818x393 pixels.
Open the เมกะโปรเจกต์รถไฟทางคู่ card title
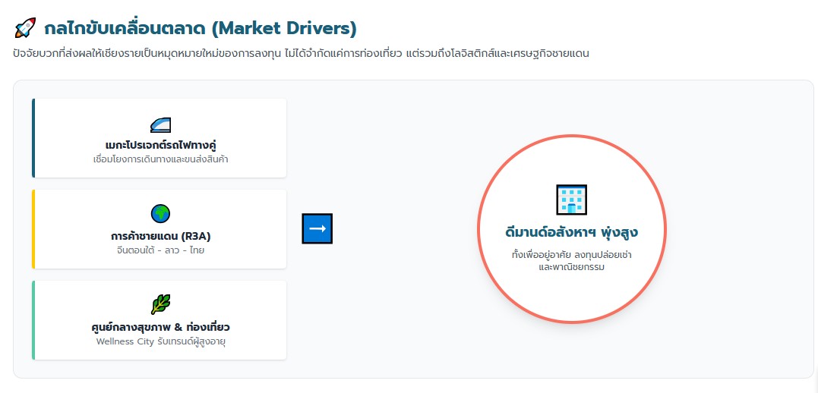coord(160,145)
